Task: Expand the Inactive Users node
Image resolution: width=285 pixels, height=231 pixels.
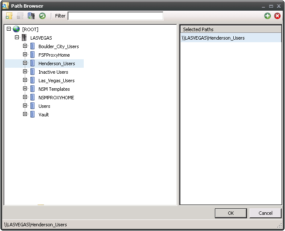Action: point(25,72)
